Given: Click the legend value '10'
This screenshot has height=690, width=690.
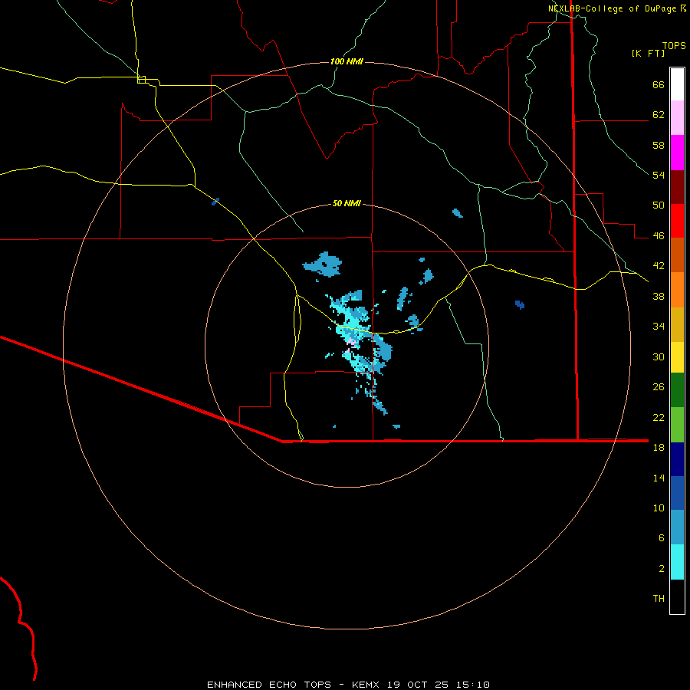Looking at the screenshot, I should (659, 508).
